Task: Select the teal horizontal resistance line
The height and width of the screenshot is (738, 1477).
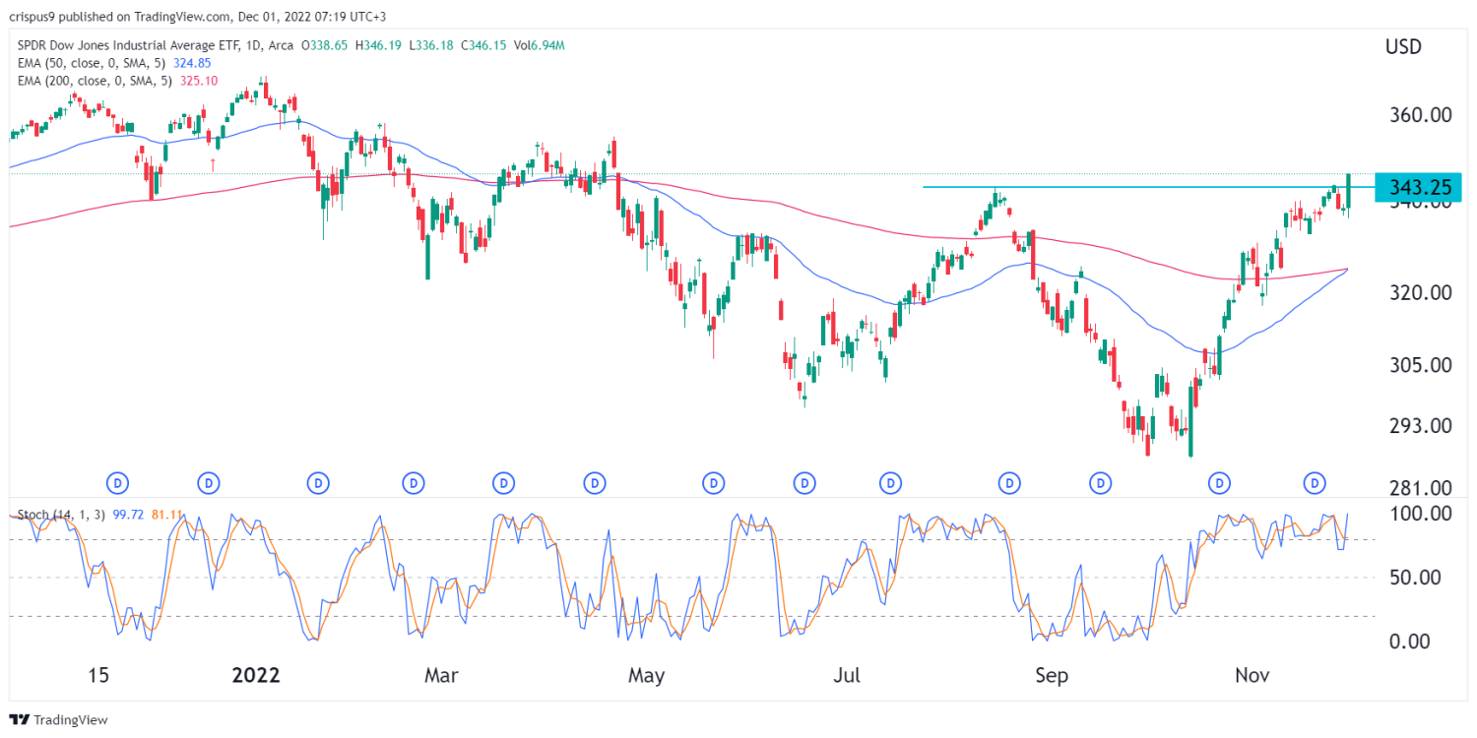Action: [x=1132, y=187]
